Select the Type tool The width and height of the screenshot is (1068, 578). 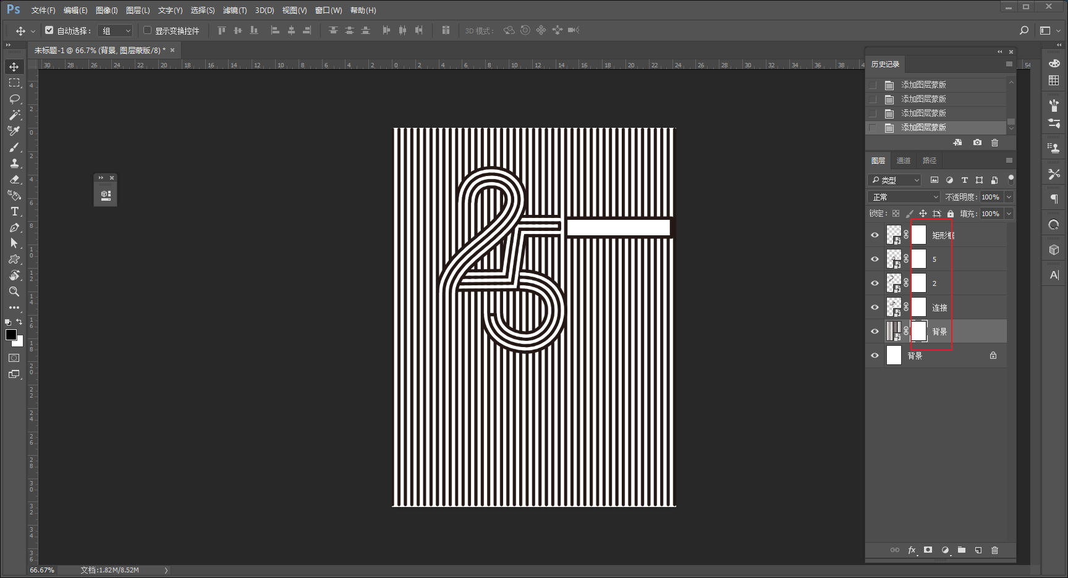click(14, 211)
